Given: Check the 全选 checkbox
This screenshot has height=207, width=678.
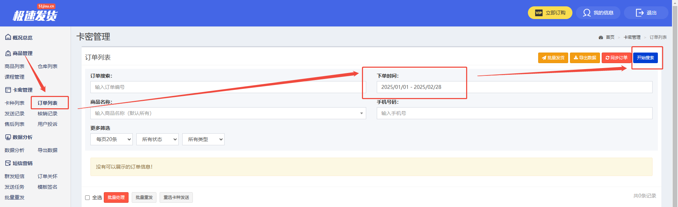Looking at the screenshot, I should (87, 197).
